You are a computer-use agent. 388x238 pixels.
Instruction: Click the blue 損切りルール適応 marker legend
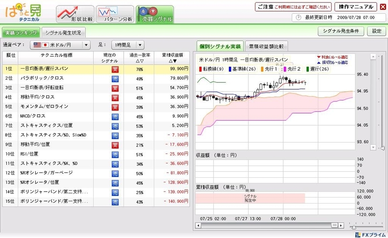[332, 63]
